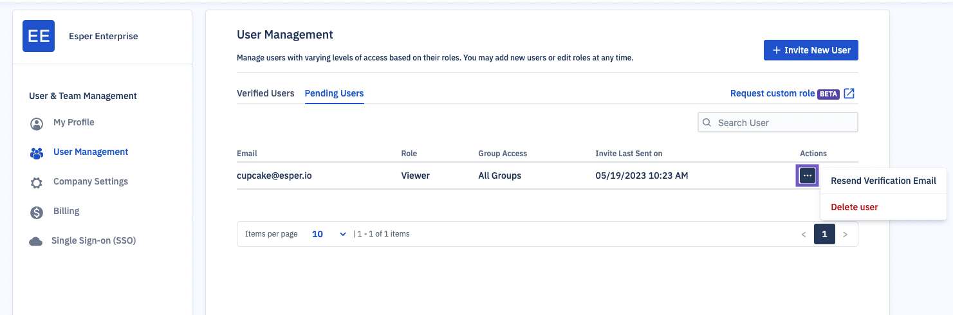Click Invite New User button

click(811, 50)
